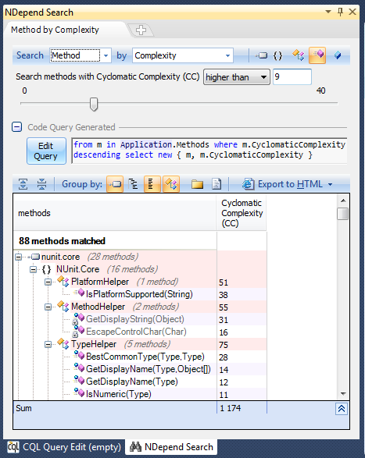The image size is (365, 458).
Task: Switch to the NDepend Search bottom tab
Action: click(x=171, y=447)
